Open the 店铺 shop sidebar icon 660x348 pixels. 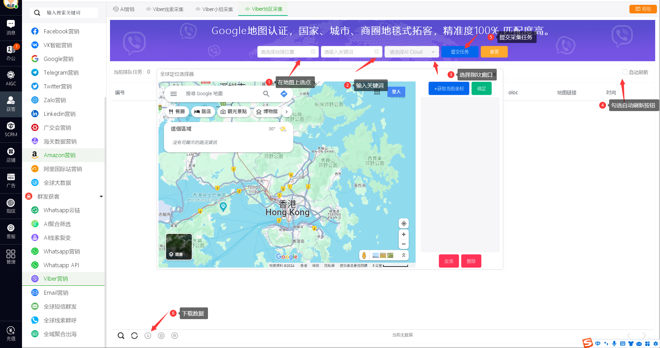[x=11, y=155]
